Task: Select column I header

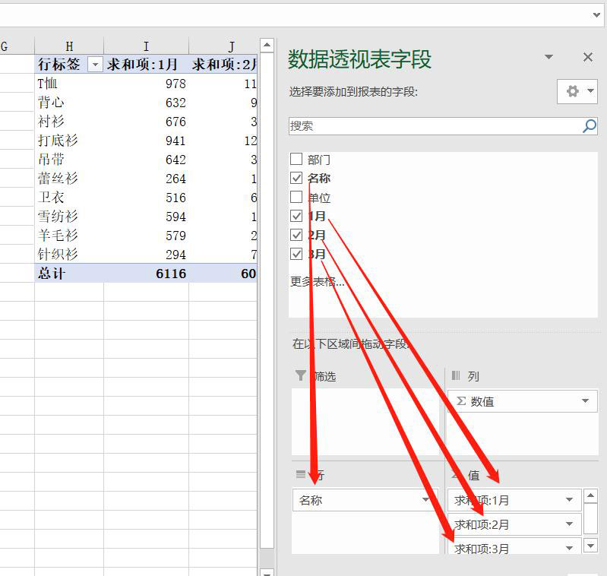Action: tap(146, 46)
